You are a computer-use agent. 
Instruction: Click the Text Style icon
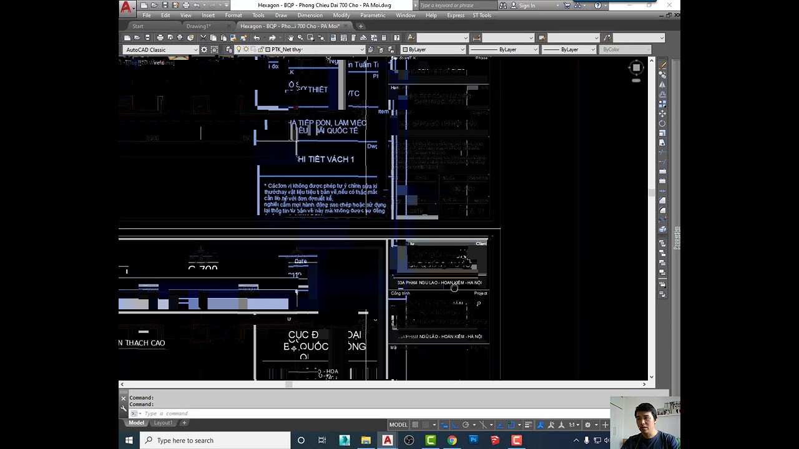click(411, 37)
